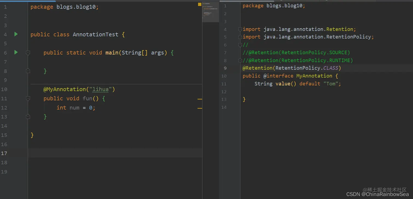This screenshot has height=199, width=413.
Task: Click the blogs.blog10 package name in the left editor
Action: (76, 7)
